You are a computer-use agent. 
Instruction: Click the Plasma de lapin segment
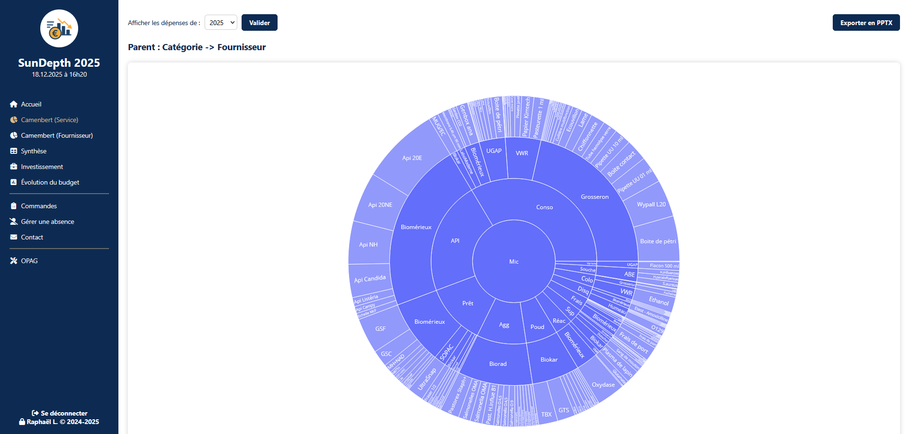point(618,362)
